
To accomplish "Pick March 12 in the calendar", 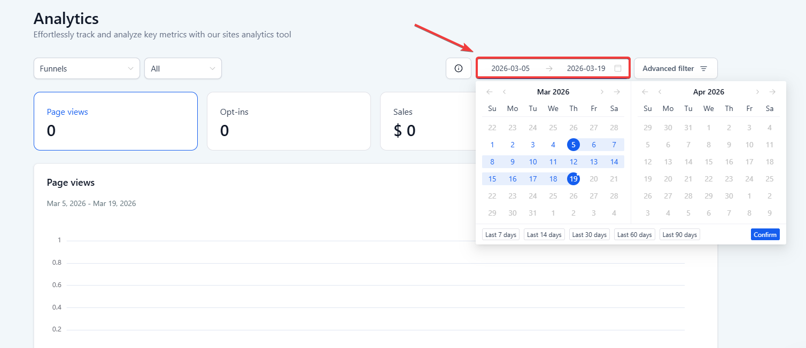I will coord(573,162).
